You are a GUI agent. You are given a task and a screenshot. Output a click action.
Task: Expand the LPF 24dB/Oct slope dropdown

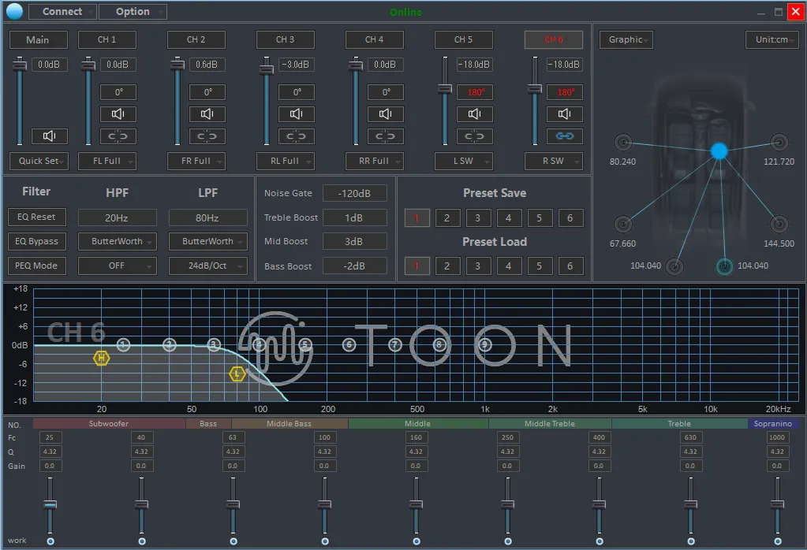(x=207, y=266)
